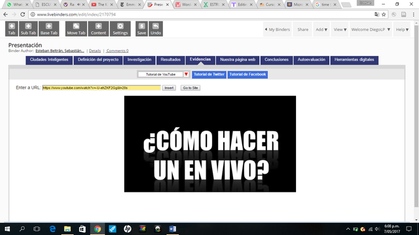Launch Microsoft Edge from taskbar
The height and width of the screenshot is (235, 419).
(x=52, y=229)
